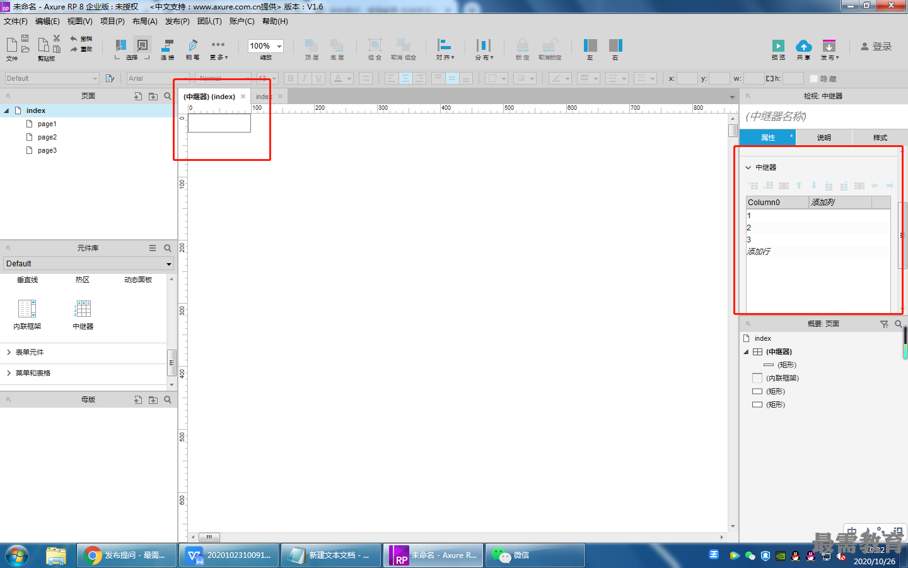Toggle the right (右) panel layout button
This screenshot has width=908, height=568.
click(615, 45)
